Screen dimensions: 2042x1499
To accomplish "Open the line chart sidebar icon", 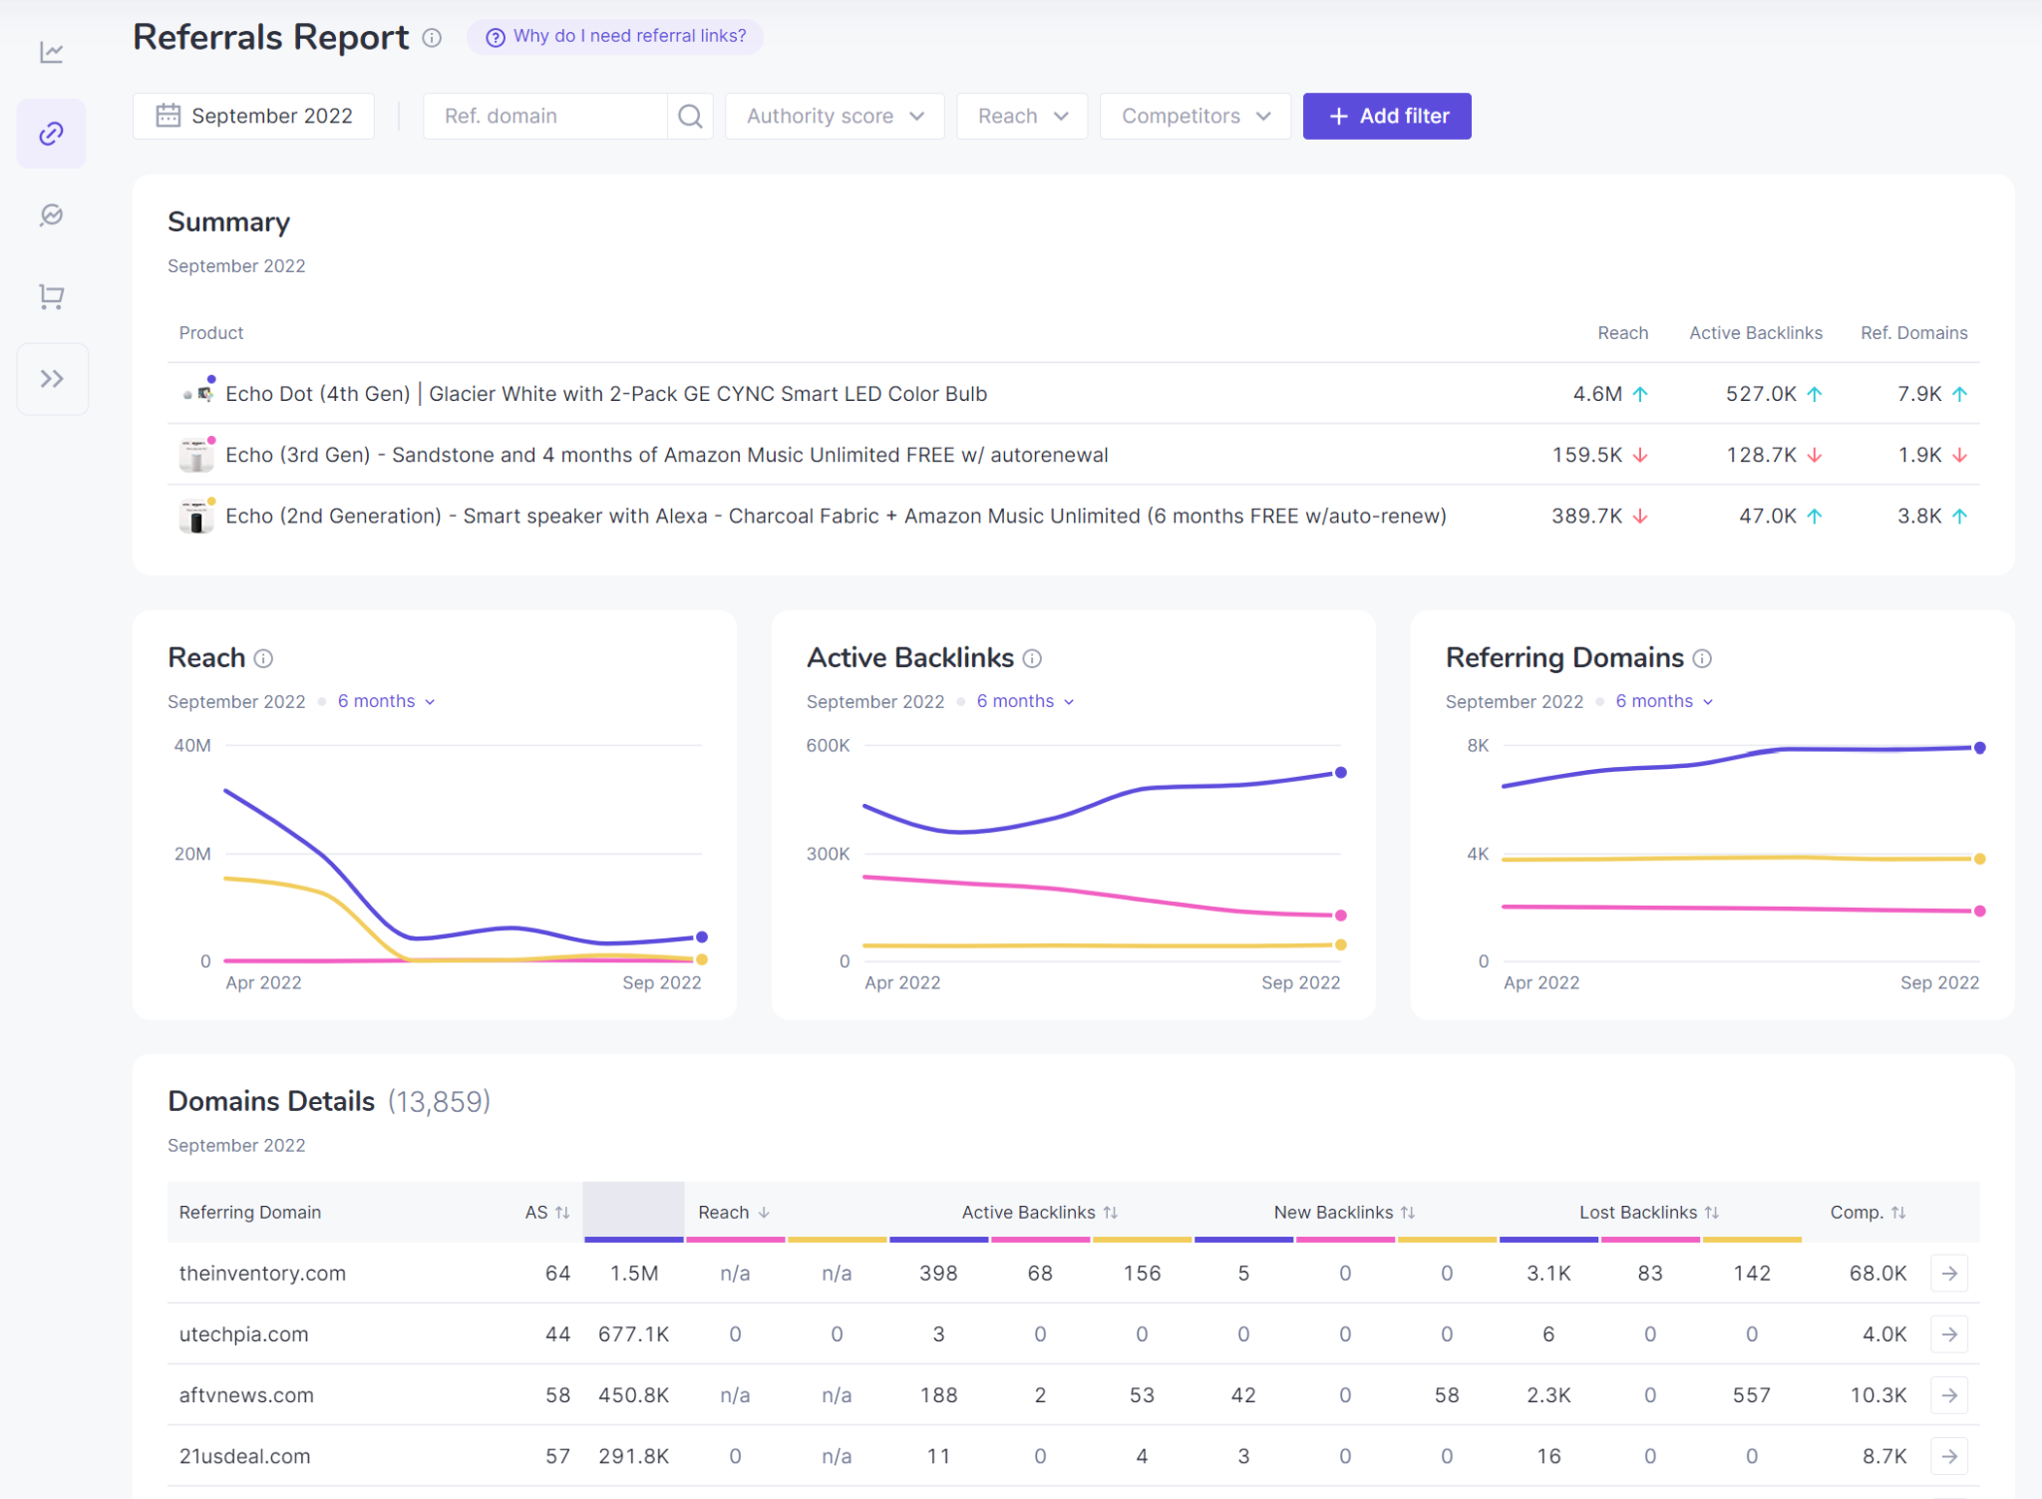I will (x=52, y=52).
